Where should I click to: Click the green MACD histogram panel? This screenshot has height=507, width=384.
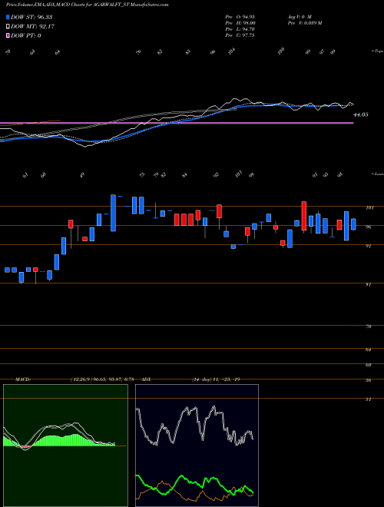[65, 446]
